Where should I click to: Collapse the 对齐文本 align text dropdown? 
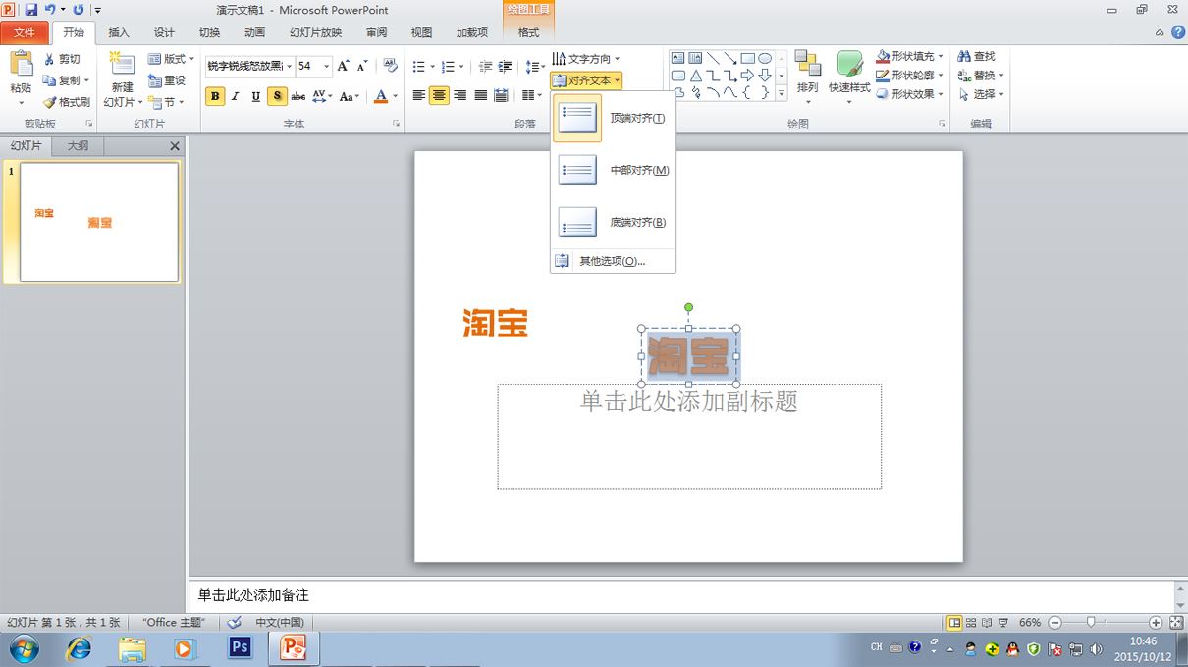[586, 80]
